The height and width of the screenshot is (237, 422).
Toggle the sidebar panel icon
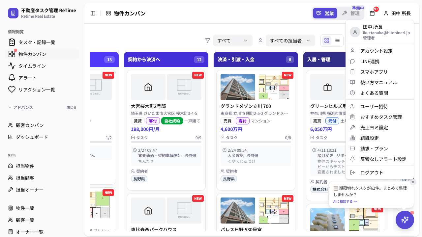point(93,13)
